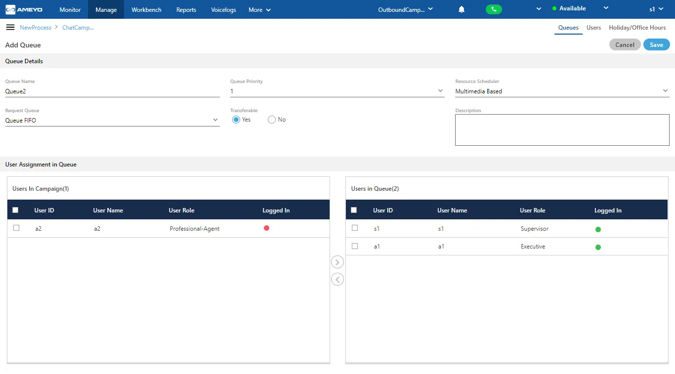Follow the NewProcess breadcrumb link

(x=36, y=28)
